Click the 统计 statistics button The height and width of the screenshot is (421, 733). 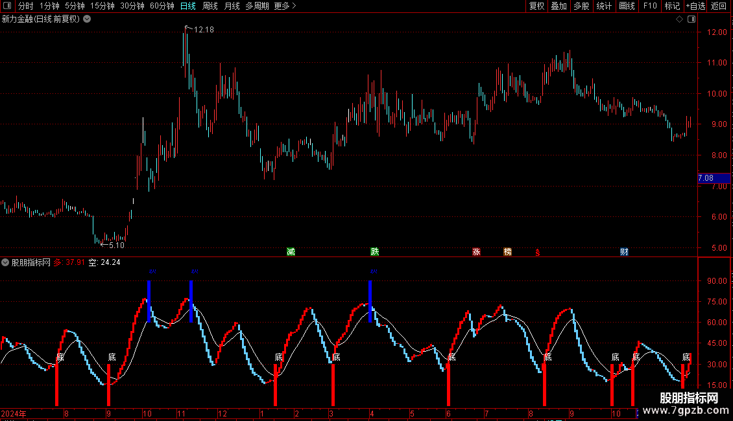point(604,6)
